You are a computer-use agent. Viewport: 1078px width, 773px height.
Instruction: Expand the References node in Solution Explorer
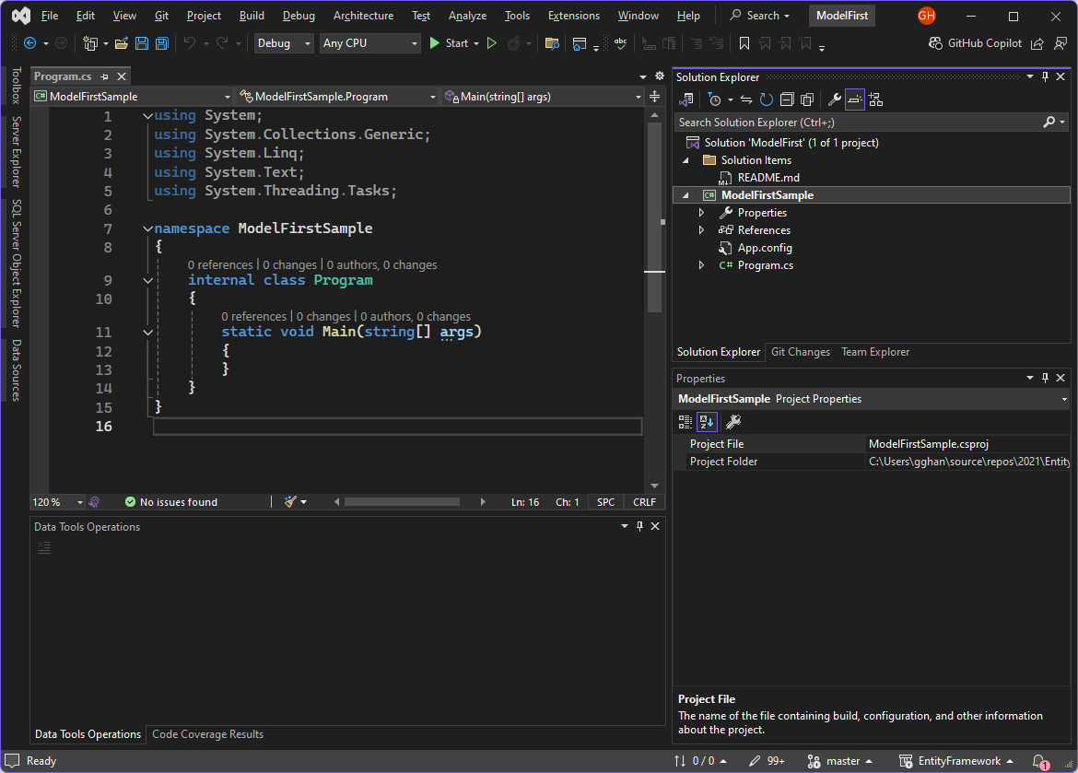(702, 229)
